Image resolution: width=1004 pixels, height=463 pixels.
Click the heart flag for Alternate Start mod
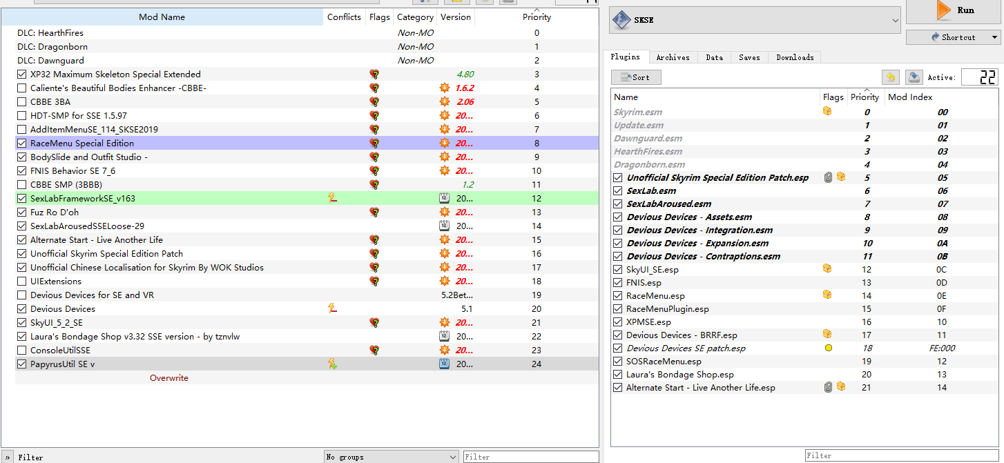tap(374, 240)
